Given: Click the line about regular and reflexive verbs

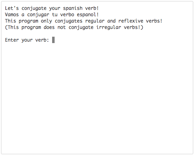Looking at the screenshot, I should tap(84, 21).
